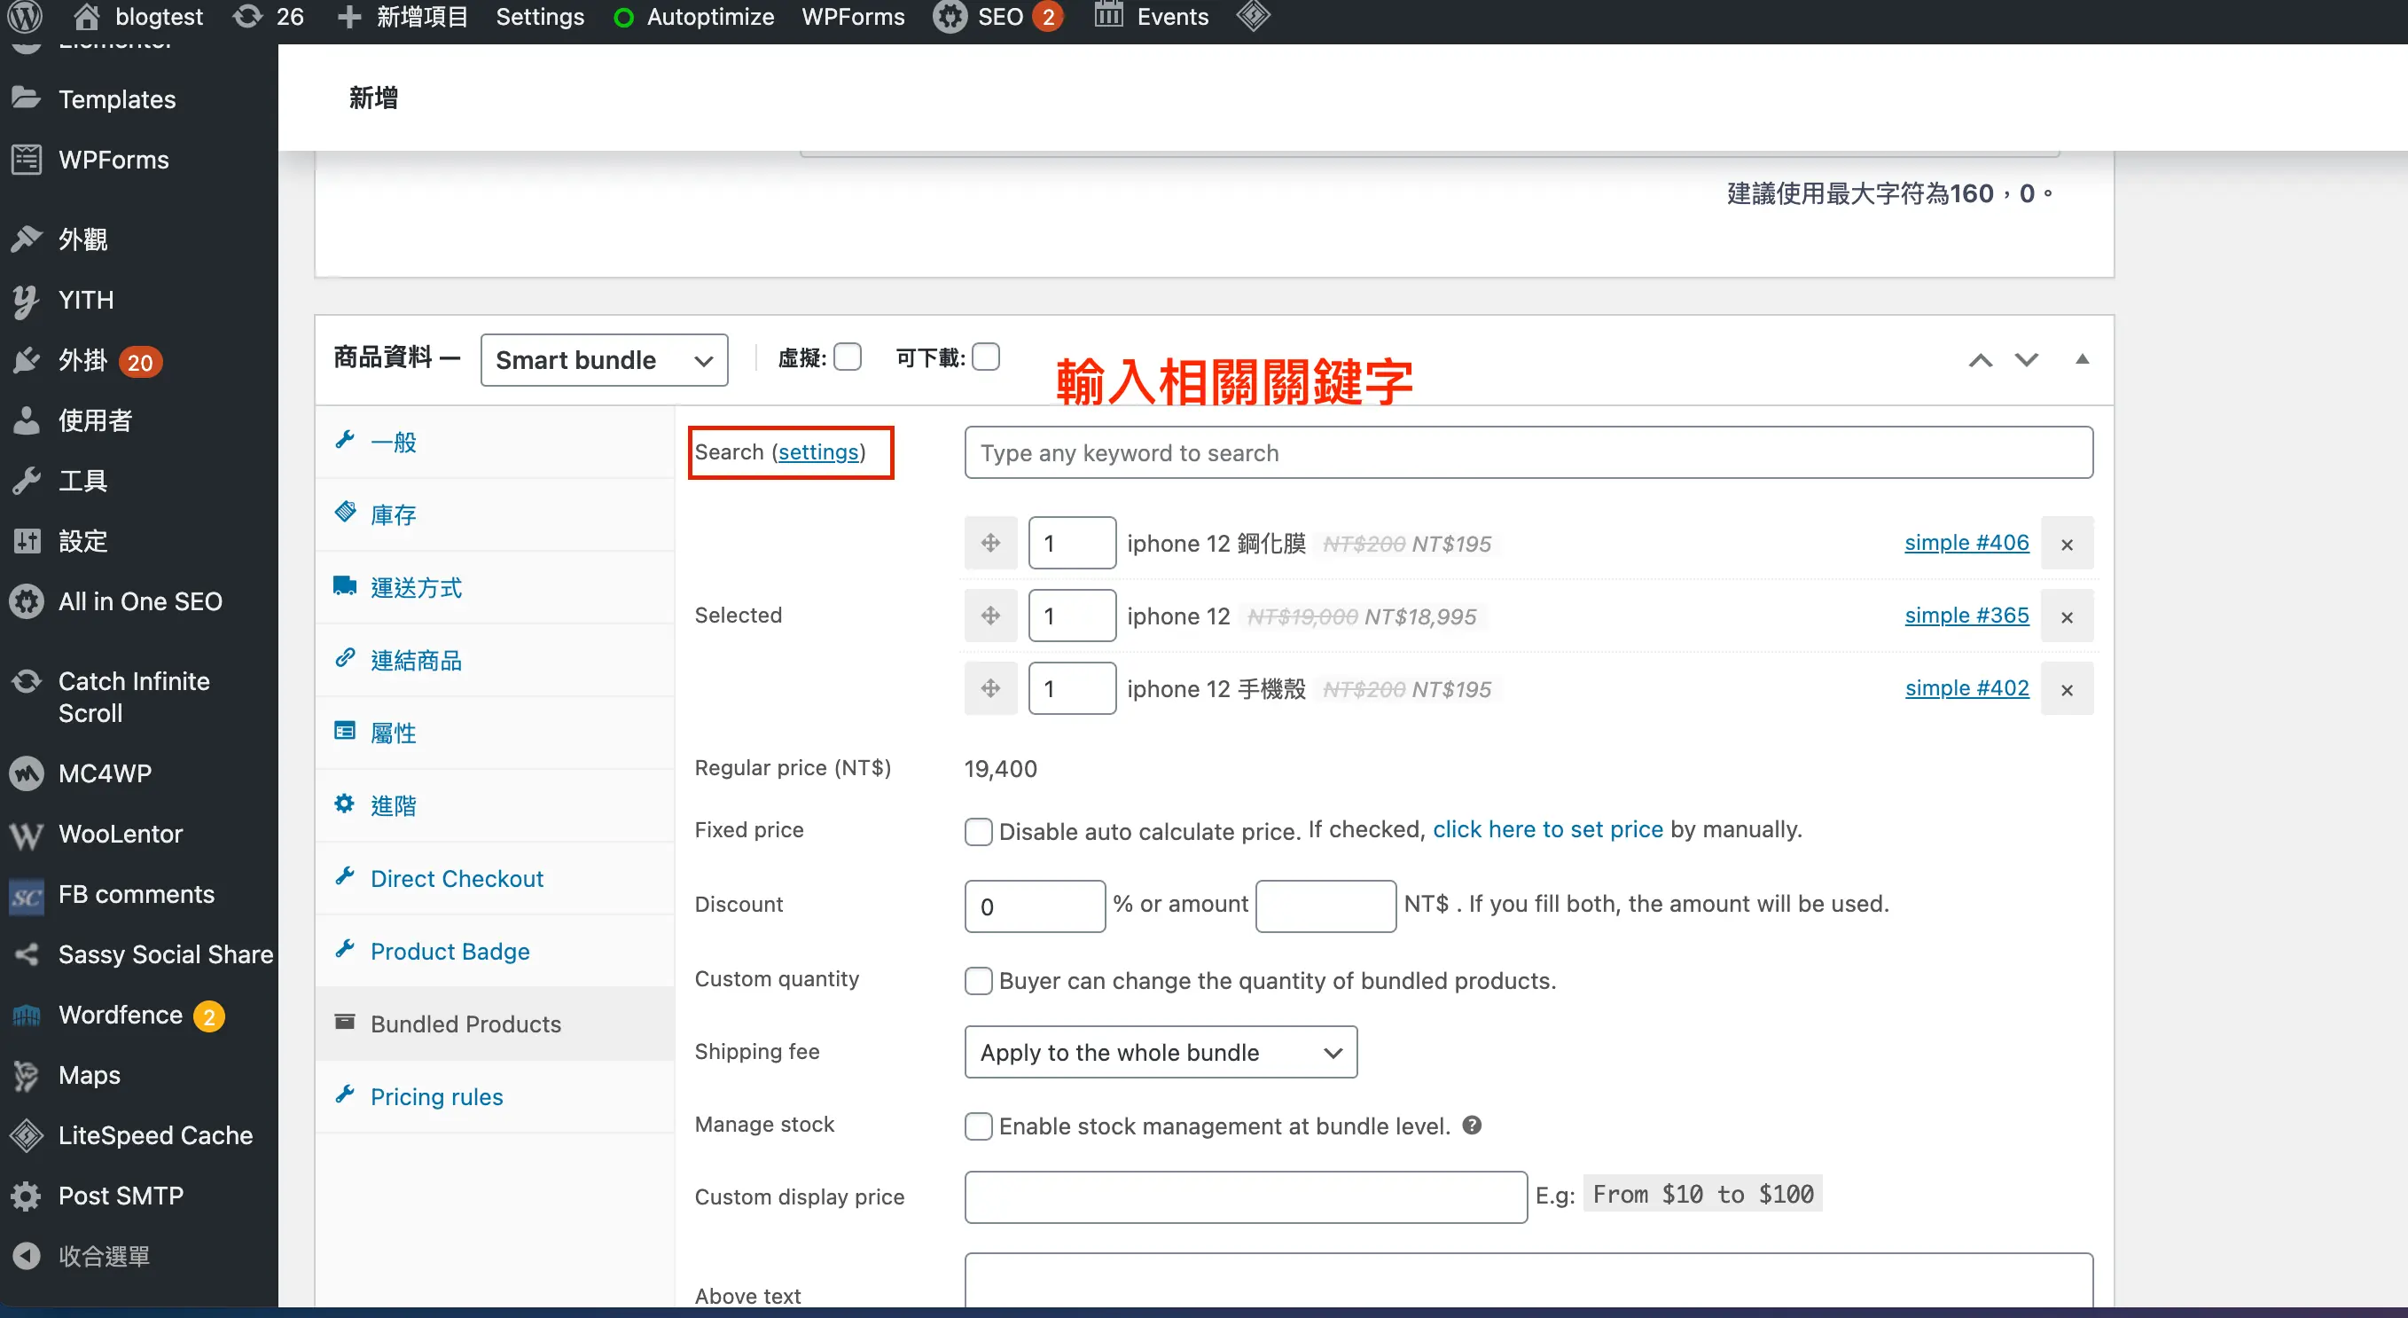Screen dimensions: 2408x1318
Task: Toggle the 可下載 checkbox
Action: [x=986, y=357]
